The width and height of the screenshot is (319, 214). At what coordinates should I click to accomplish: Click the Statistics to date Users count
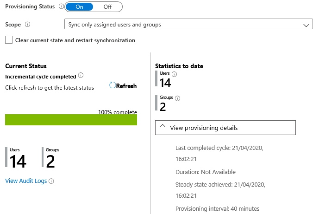[x=165, y=83]
